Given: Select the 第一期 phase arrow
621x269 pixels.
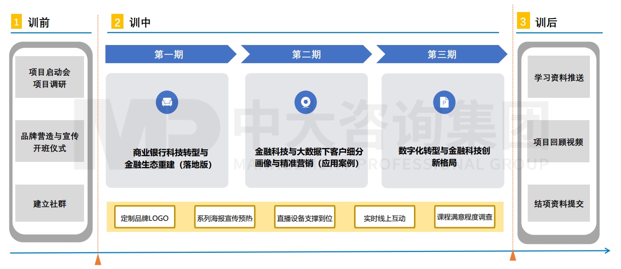Looking at the screenshot, I should click(169, 54).
